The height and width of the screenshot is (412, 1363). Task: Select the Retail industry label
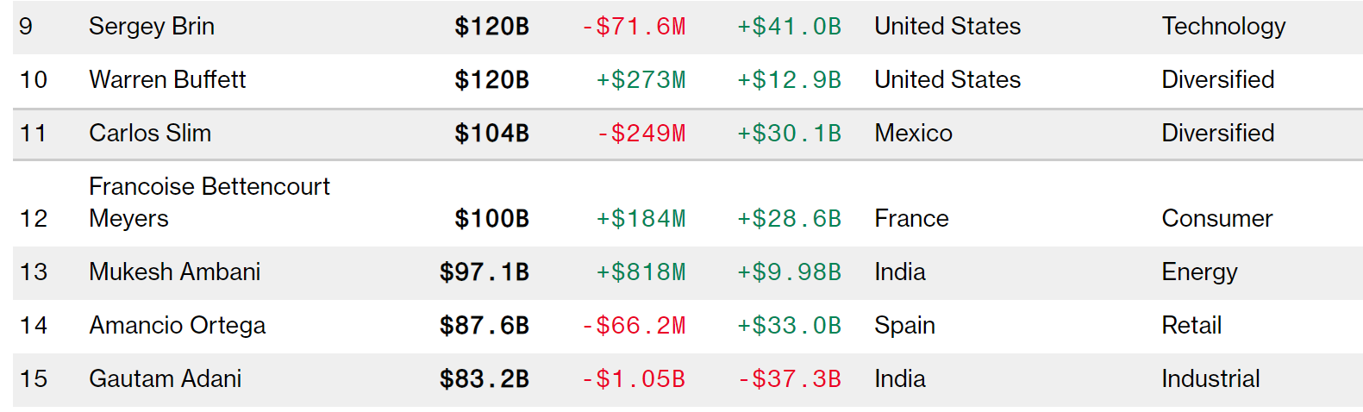tap(1192, 326)
